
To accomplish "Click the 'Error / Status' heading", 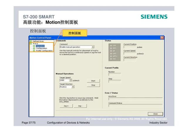I will pos(111,93).
